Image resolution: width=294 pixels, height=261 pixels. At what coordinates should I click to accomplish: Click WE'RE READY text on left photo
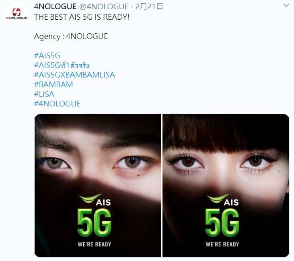[94, 245]
